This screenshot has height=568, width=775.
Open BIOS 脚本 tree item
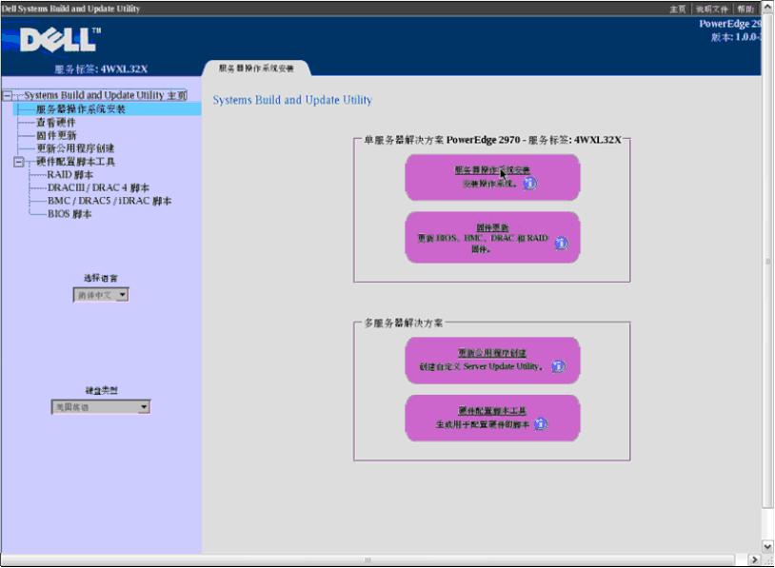coord(70,214)
